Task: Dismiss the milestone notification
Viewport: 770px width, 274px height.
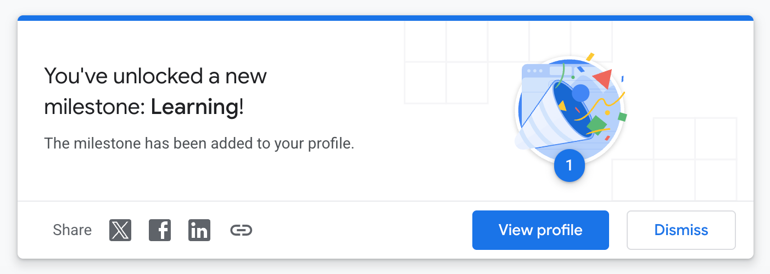Action: 681,230
